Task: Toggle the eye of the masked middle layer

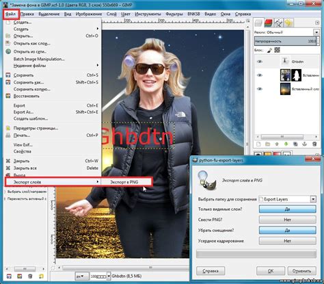Action: tap(260, 75)
